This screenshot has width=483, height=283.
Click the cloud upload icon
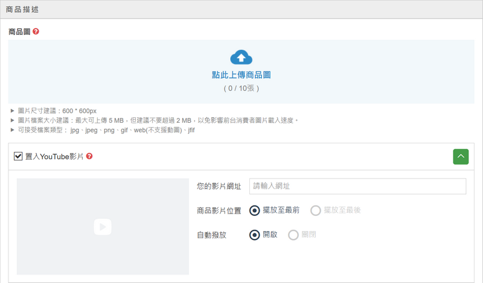[241, 57]
